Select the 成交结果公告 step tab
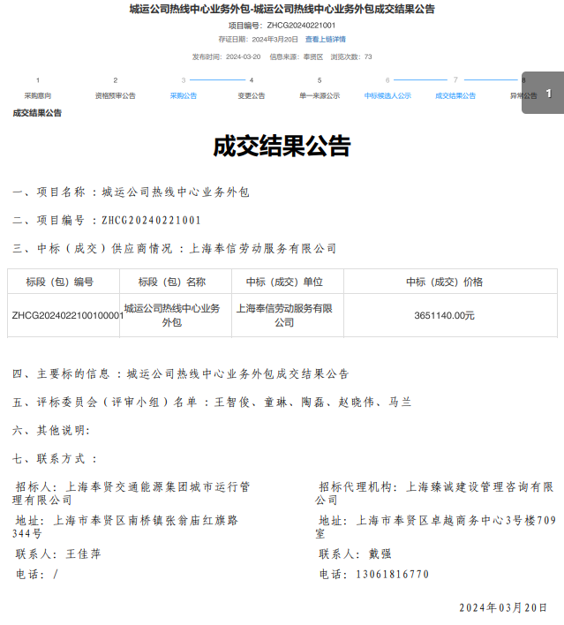The height and width of the screenshot is (625, 564). (455, 95)
